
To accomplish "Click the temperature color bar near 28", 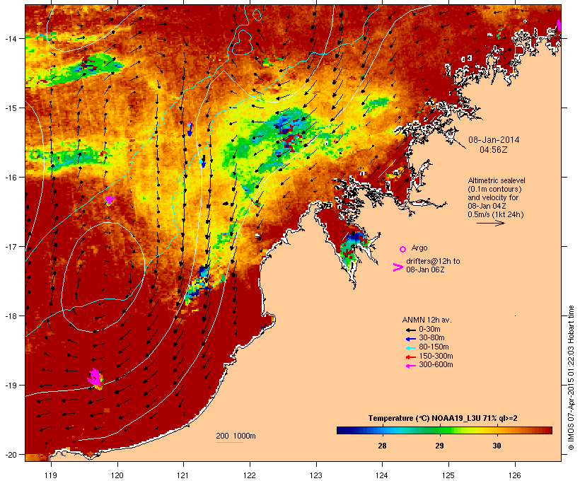I will [x=382, y=430].
